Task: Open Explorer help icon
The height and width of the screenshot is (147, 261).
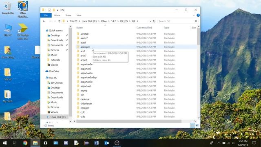Action: 198,15
